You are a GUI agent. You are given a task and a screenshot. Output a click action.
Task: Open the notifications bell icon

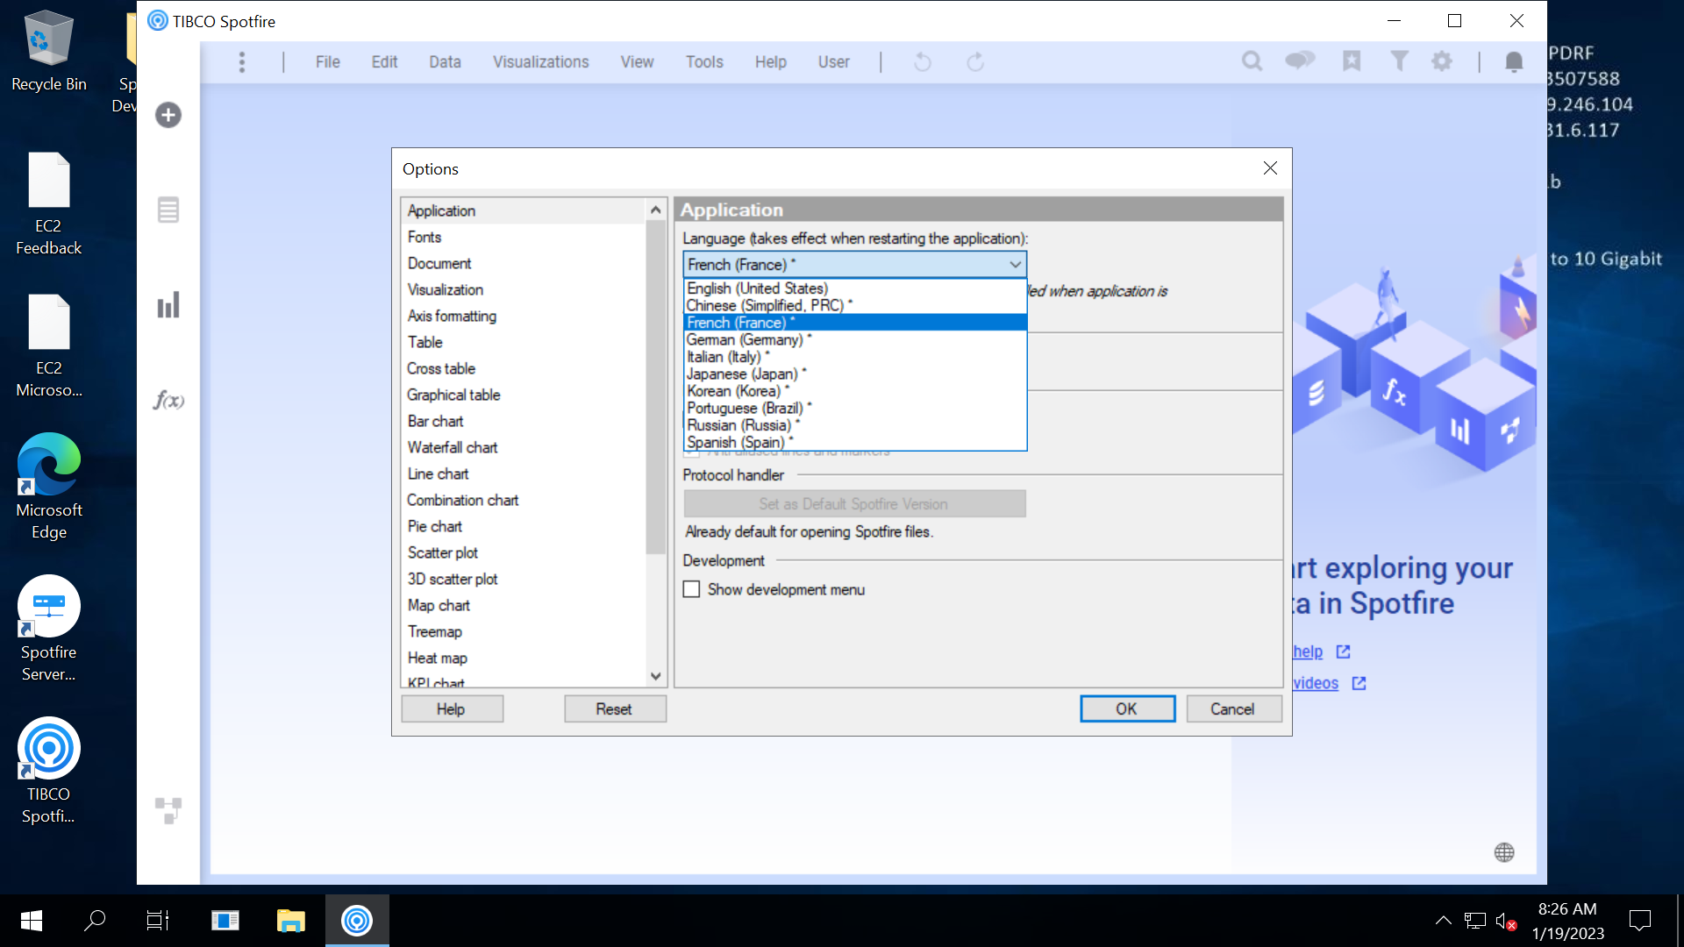coord(1514,61)
